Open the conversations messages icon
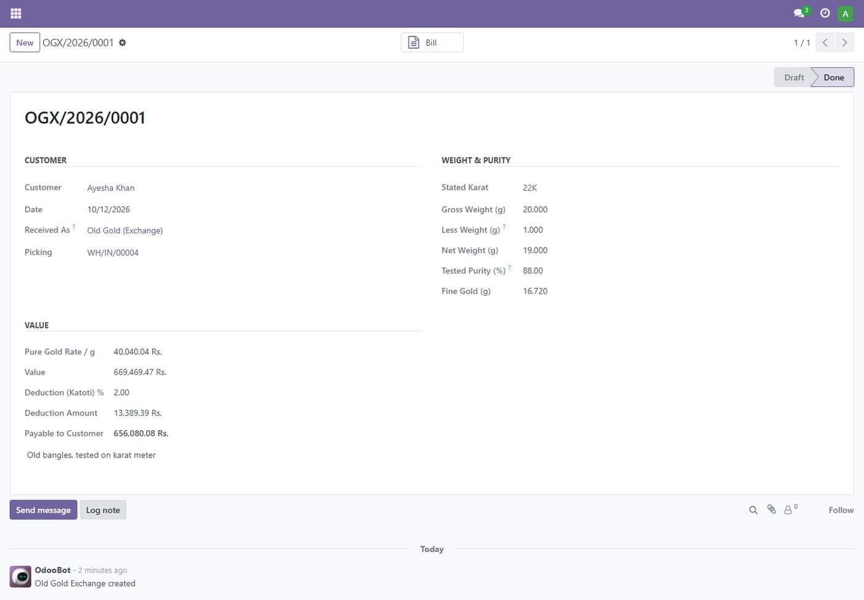 [x=800, y=13]
